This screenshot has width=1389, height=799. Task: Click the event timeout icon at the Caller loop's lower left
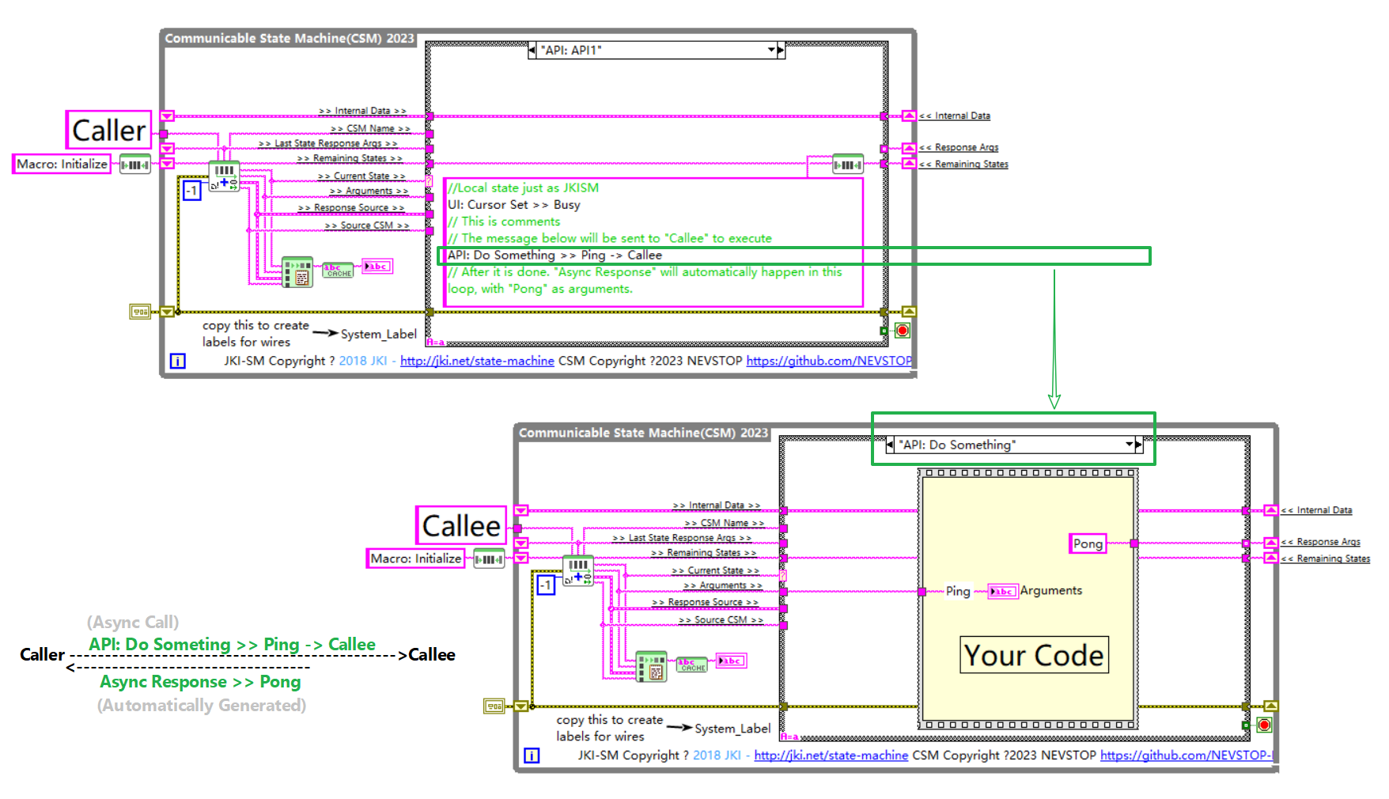coord(140,312)
